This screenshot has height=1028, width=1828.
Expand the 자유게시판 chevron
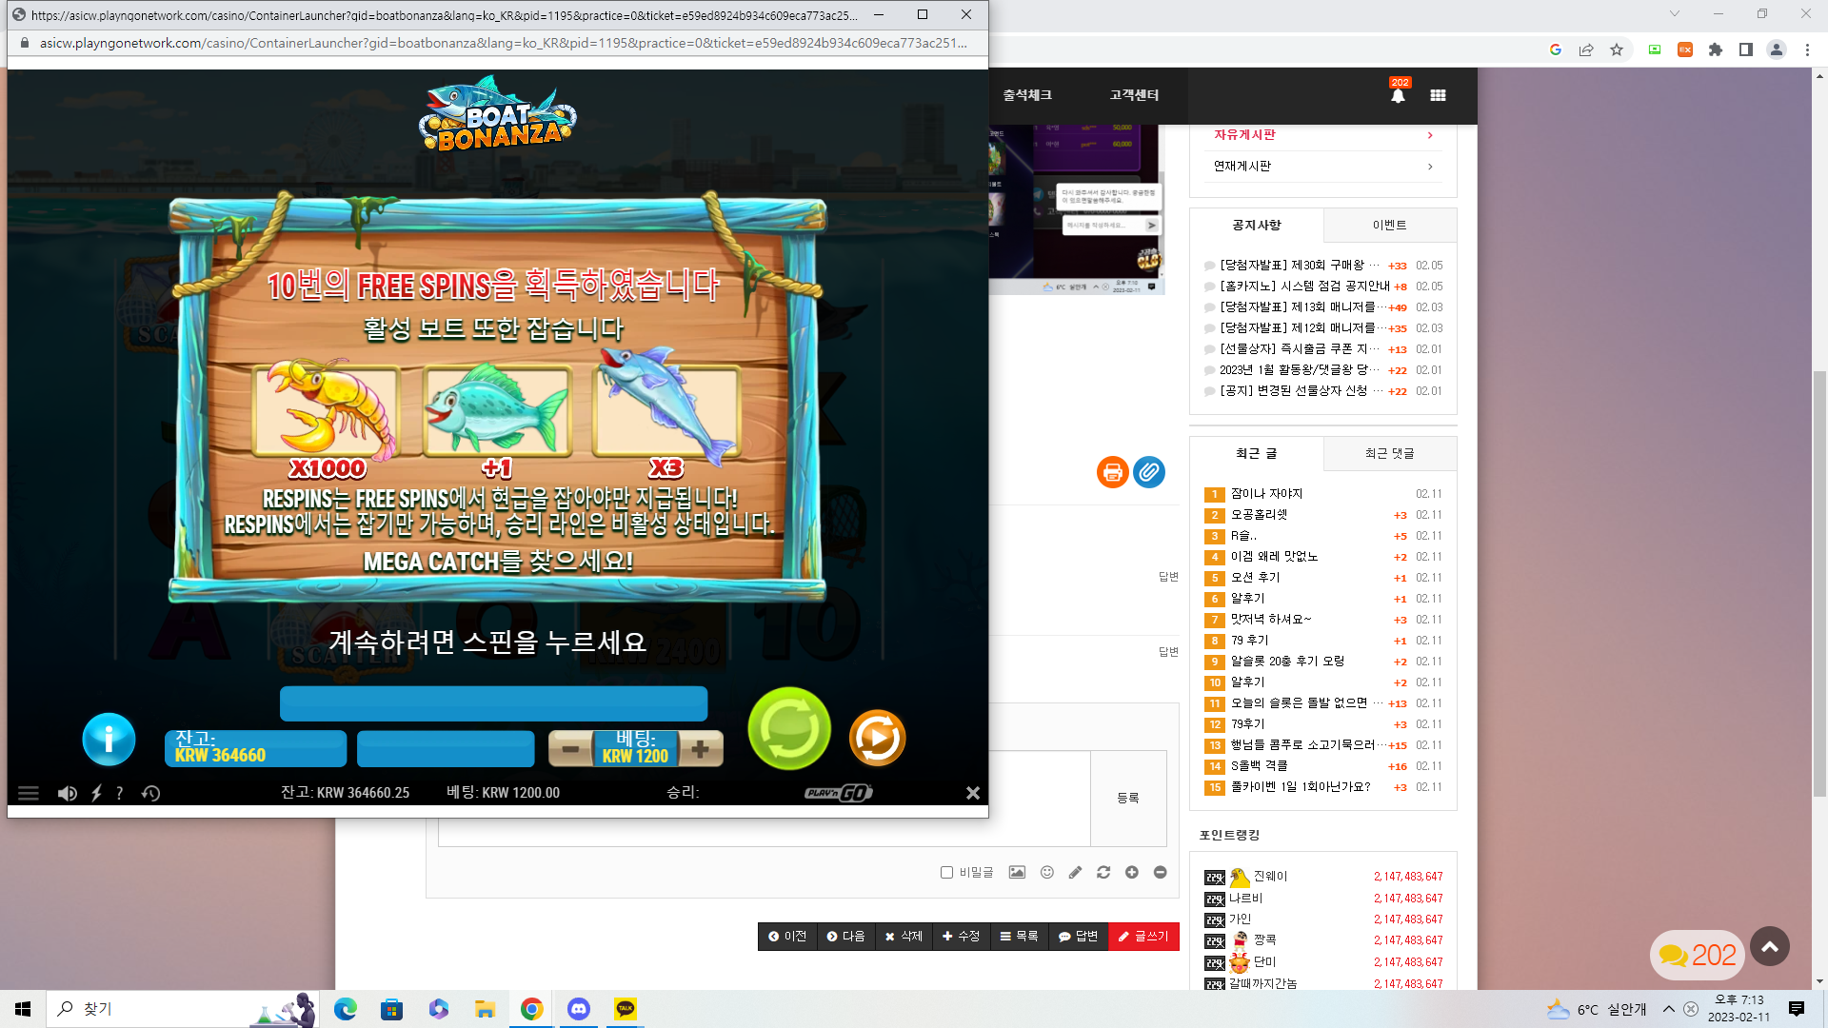pyautogui.click(x=1430, y=136)
